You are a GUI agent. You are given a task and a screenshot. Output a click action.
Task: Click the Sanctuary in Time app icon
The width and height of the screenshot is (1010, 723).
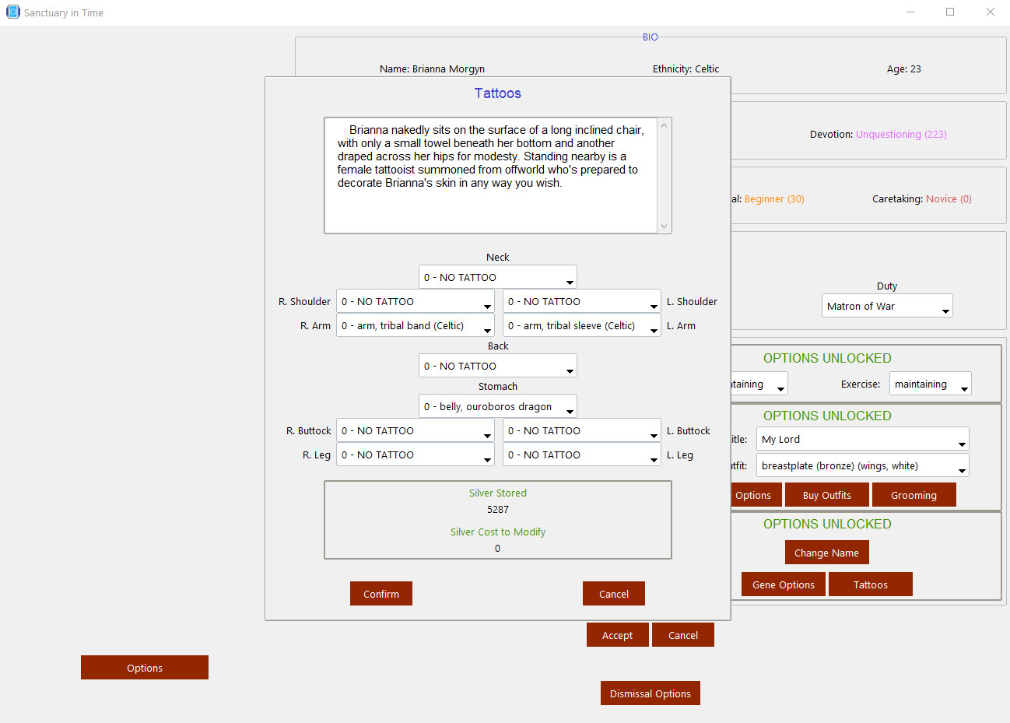click(x=12, y=12)
